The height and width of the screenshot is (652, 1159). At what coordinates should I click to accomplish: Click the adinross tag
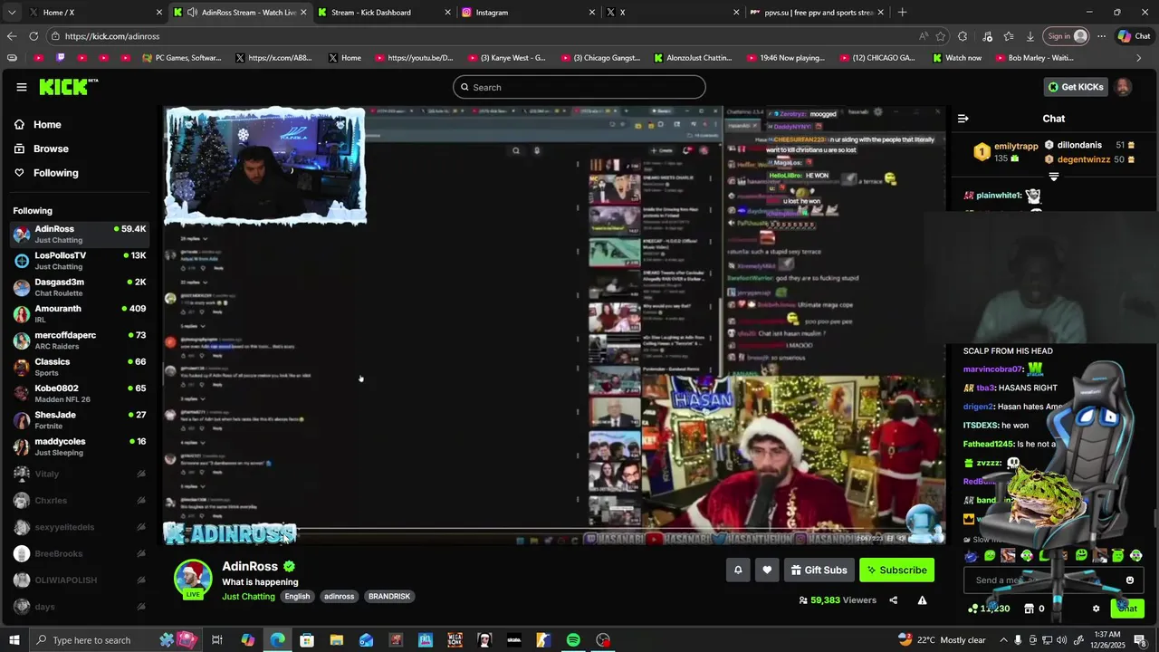point(340,597)
